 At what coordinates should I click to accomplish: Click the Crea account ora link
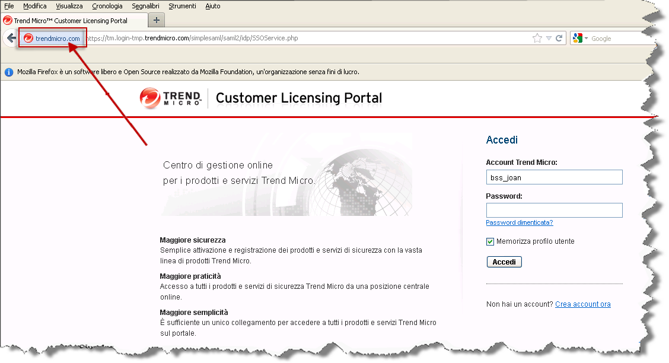(x=582, y=304)
